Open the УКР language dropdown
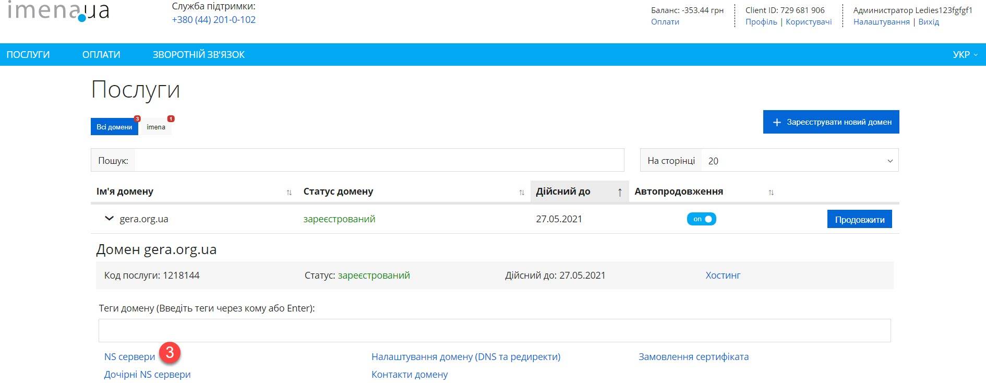 pyautogui.click(x=965, y=55)
